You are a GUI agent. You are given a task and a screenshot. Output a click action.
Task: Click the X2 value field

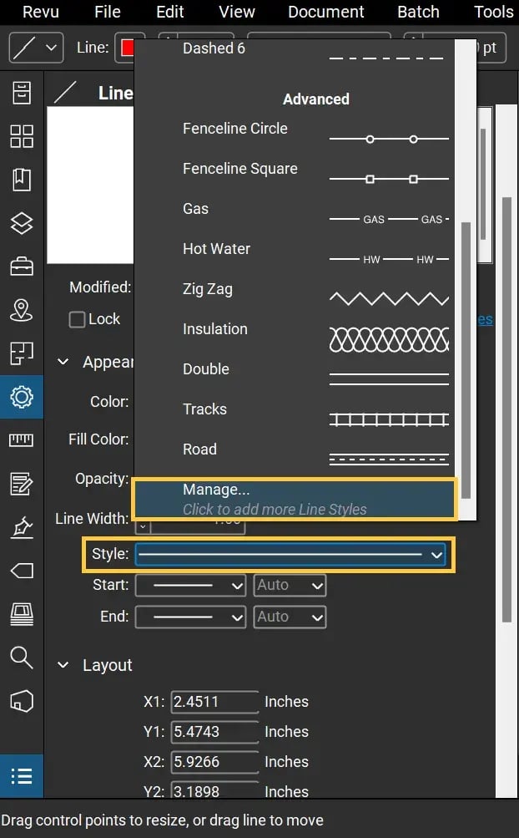214,762
